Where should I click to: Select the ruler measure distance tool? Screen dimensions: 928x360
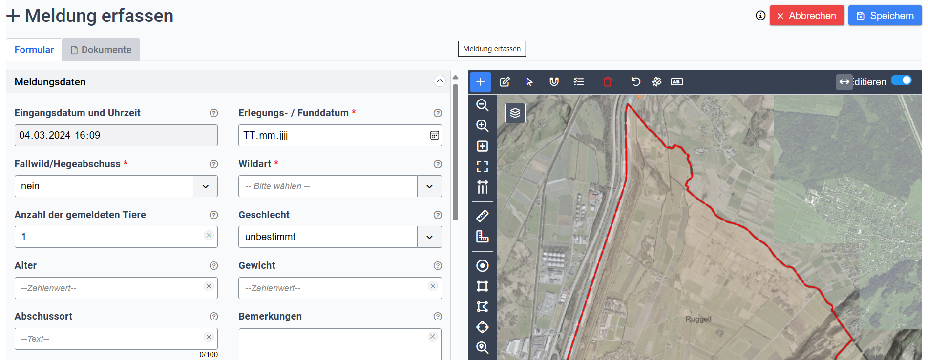tap(482, 216)
